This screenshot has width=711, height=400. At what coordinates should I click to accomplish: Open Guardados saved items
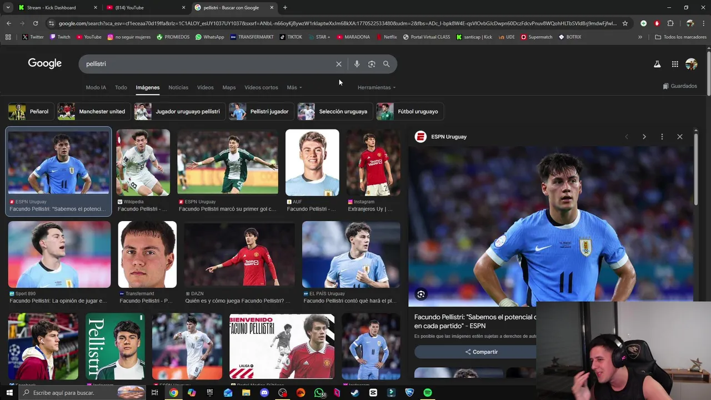(x=680, y=86)
